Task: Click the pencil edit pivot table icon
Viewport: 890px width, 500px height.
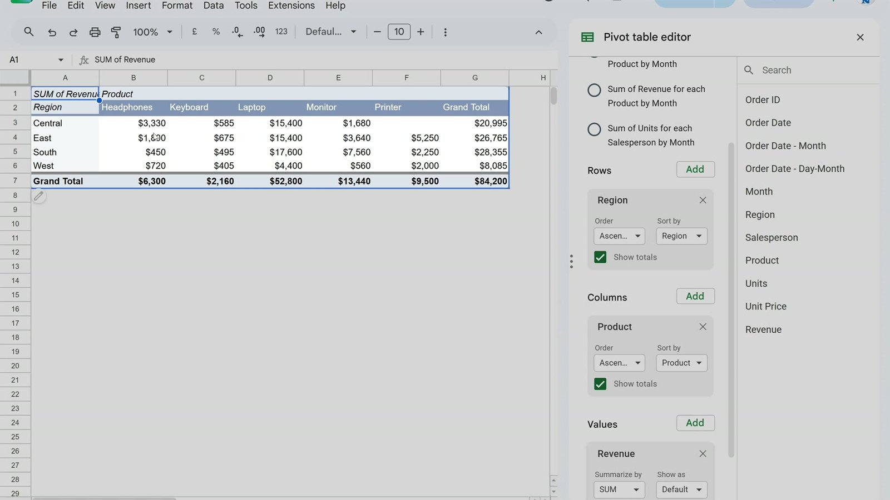Action: pyautogui.click(x=38, y=196)
